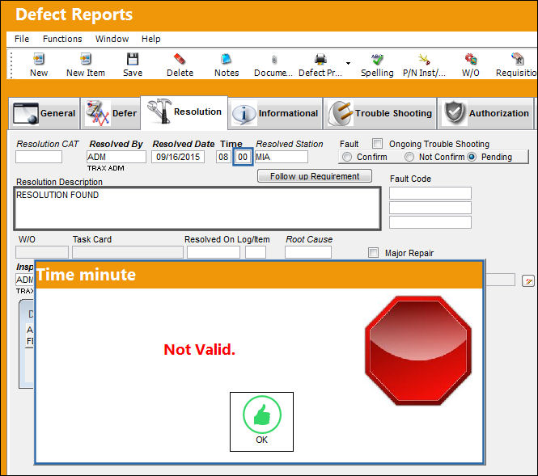538x476 pixels.
Task: Click the Resolution CAT input field
Action: click(39, 157)
